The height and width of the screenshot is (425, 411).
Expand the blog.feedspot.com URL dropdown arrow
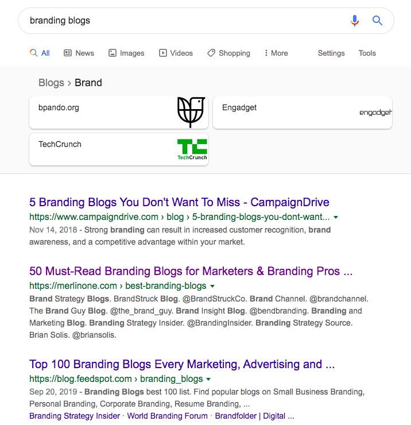(x=208, y=379)
